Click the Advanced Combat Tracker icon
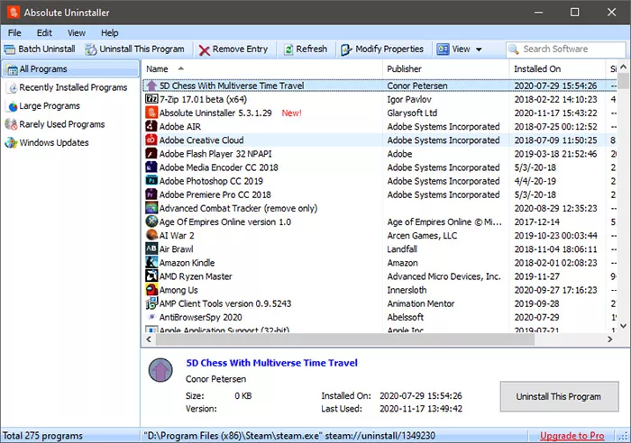 point(151,208)
